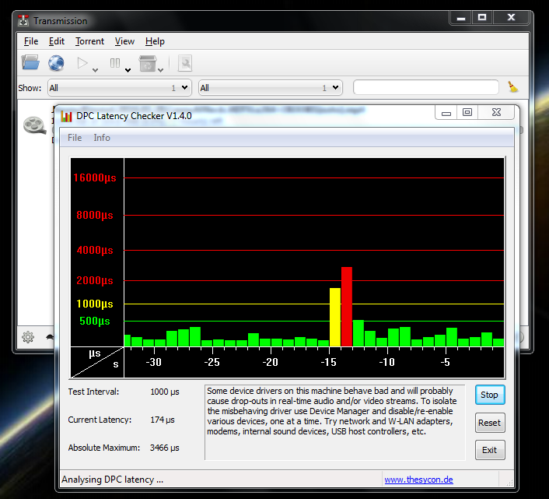Image resolution: width=549 pixels, height=499 pixels.
Task: Click the 500µs green axis label
Action: (95, 321)
